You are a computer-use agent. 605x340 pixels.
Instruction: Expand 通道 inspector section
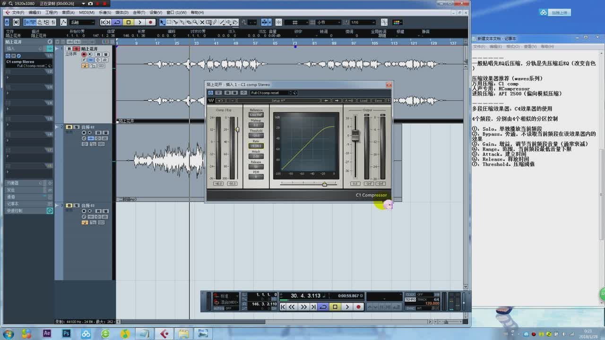pyautogui.click(x=28, y=196)
